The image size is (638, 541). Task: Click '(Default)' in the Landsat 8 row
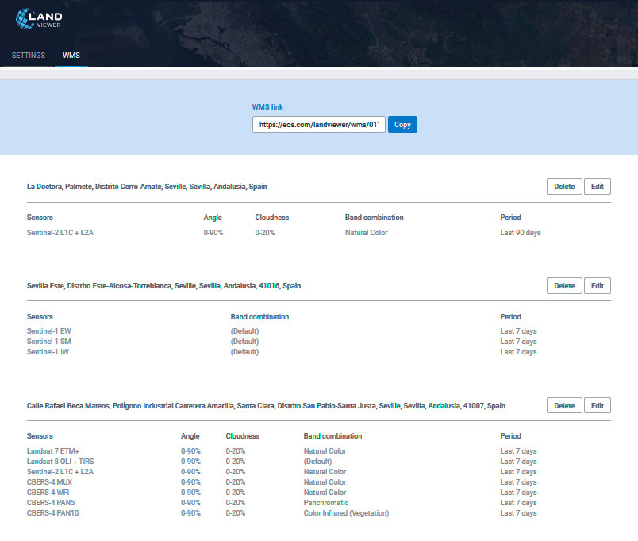[x=317, y=461]
